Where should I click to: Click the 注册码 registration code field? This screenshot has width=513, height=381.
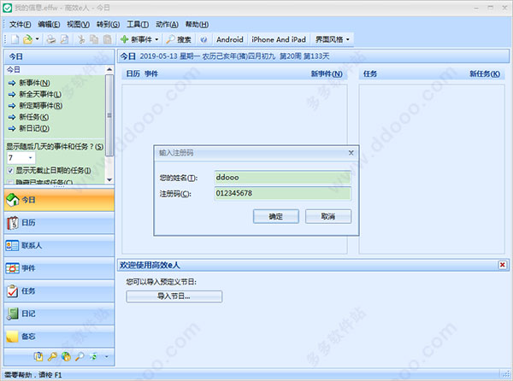click(283, 193)
